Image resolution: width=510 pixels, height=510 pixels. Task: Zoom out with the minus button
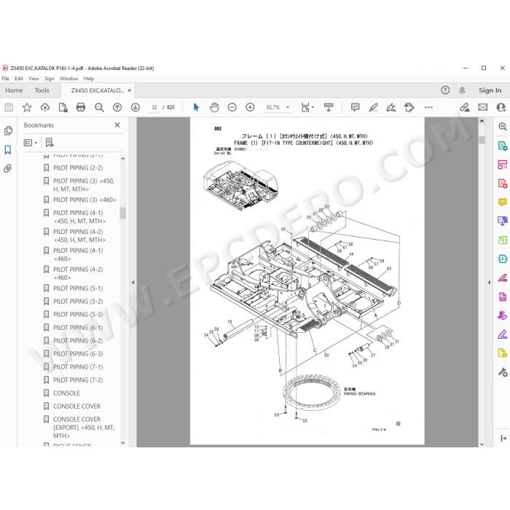click(x=232, y=107)
